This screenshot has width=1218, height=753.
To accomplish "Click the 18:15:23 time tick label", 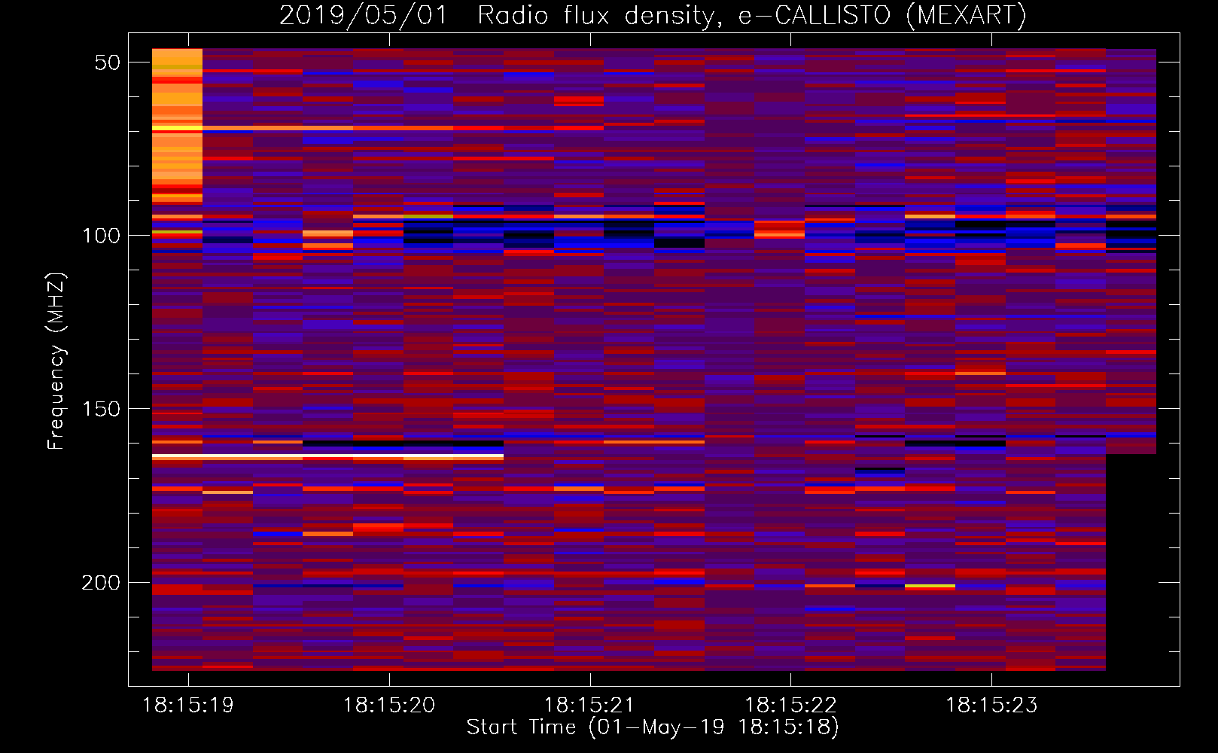I will pos(991,706).
